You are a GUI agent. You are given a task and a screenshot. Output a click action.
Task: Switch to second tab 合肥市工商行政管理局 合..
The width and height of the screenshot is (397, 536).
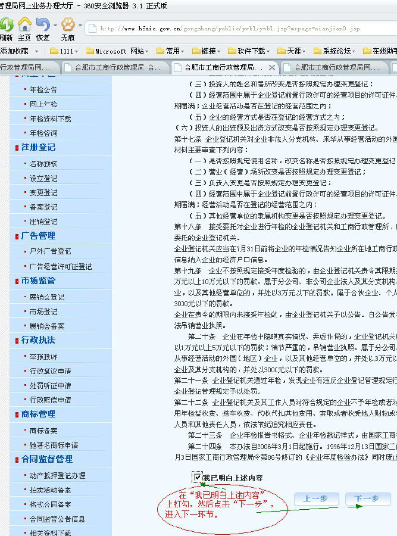pyautogui.click(x=115, y=67)
